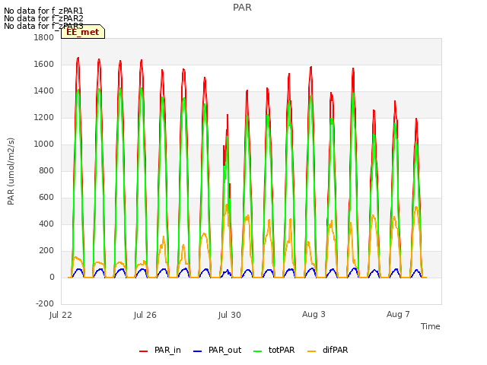Click the blue PAR_out legend swatch

click(x=198, y=351)
